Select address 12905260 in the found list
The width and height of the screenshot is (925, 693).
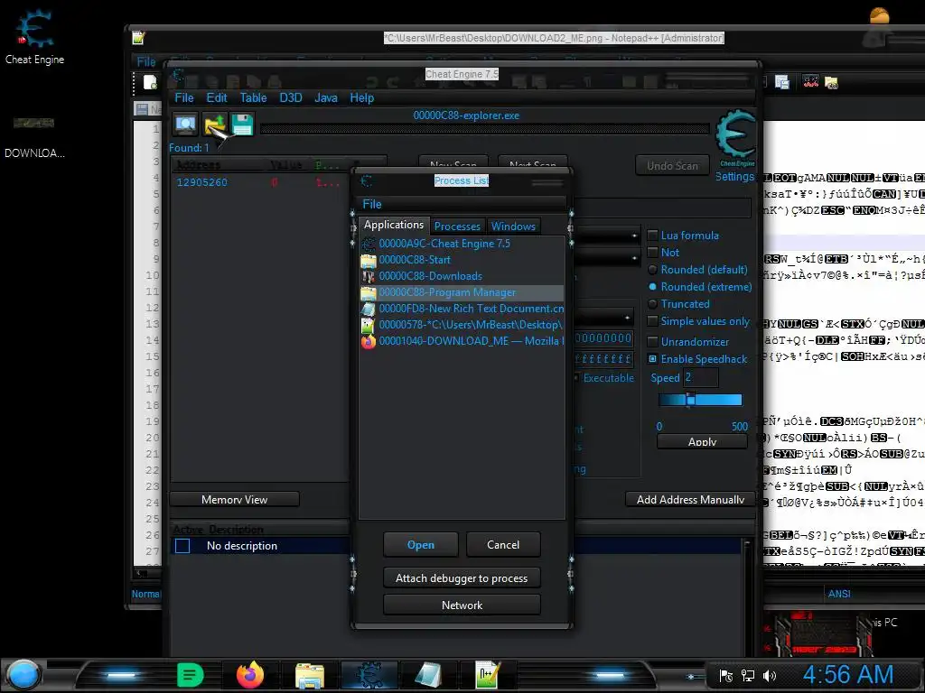(x=201, y=182)
